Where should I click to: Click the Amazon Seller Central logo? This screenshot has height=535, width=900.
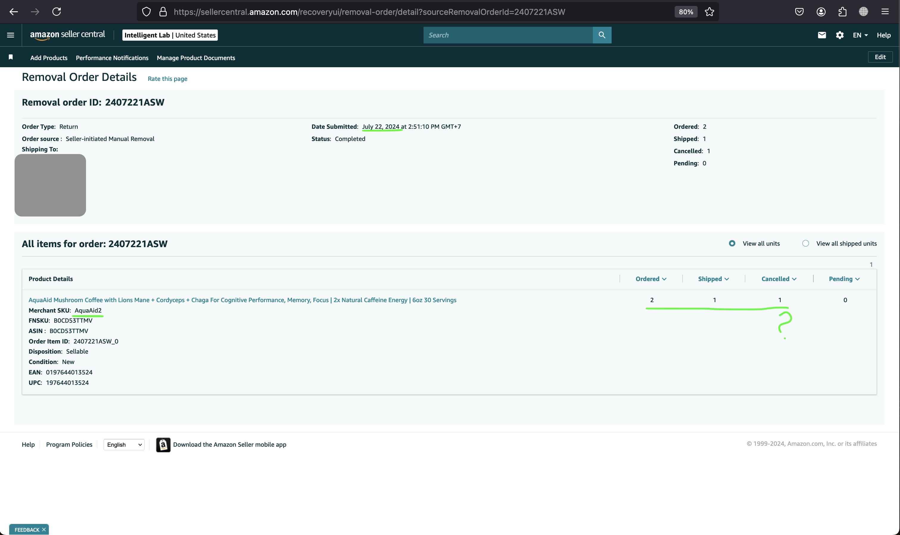coord(68,35)
